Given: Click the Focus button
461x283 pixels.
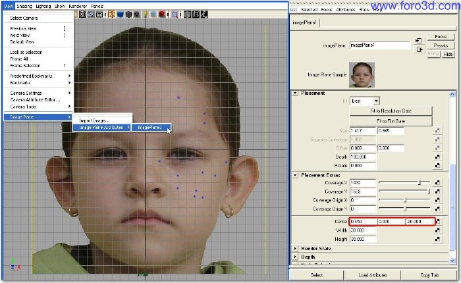Looking at the screenshot, I should click(441, 37).
